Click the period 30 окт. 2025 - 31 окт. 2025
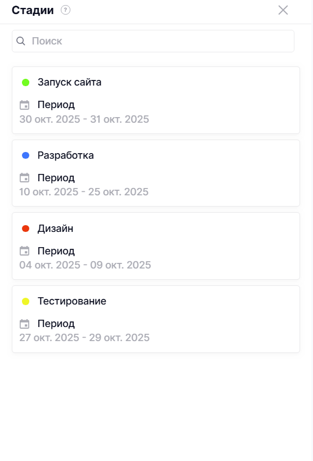This screenshot has width=313, height=461. pos(84,119)
